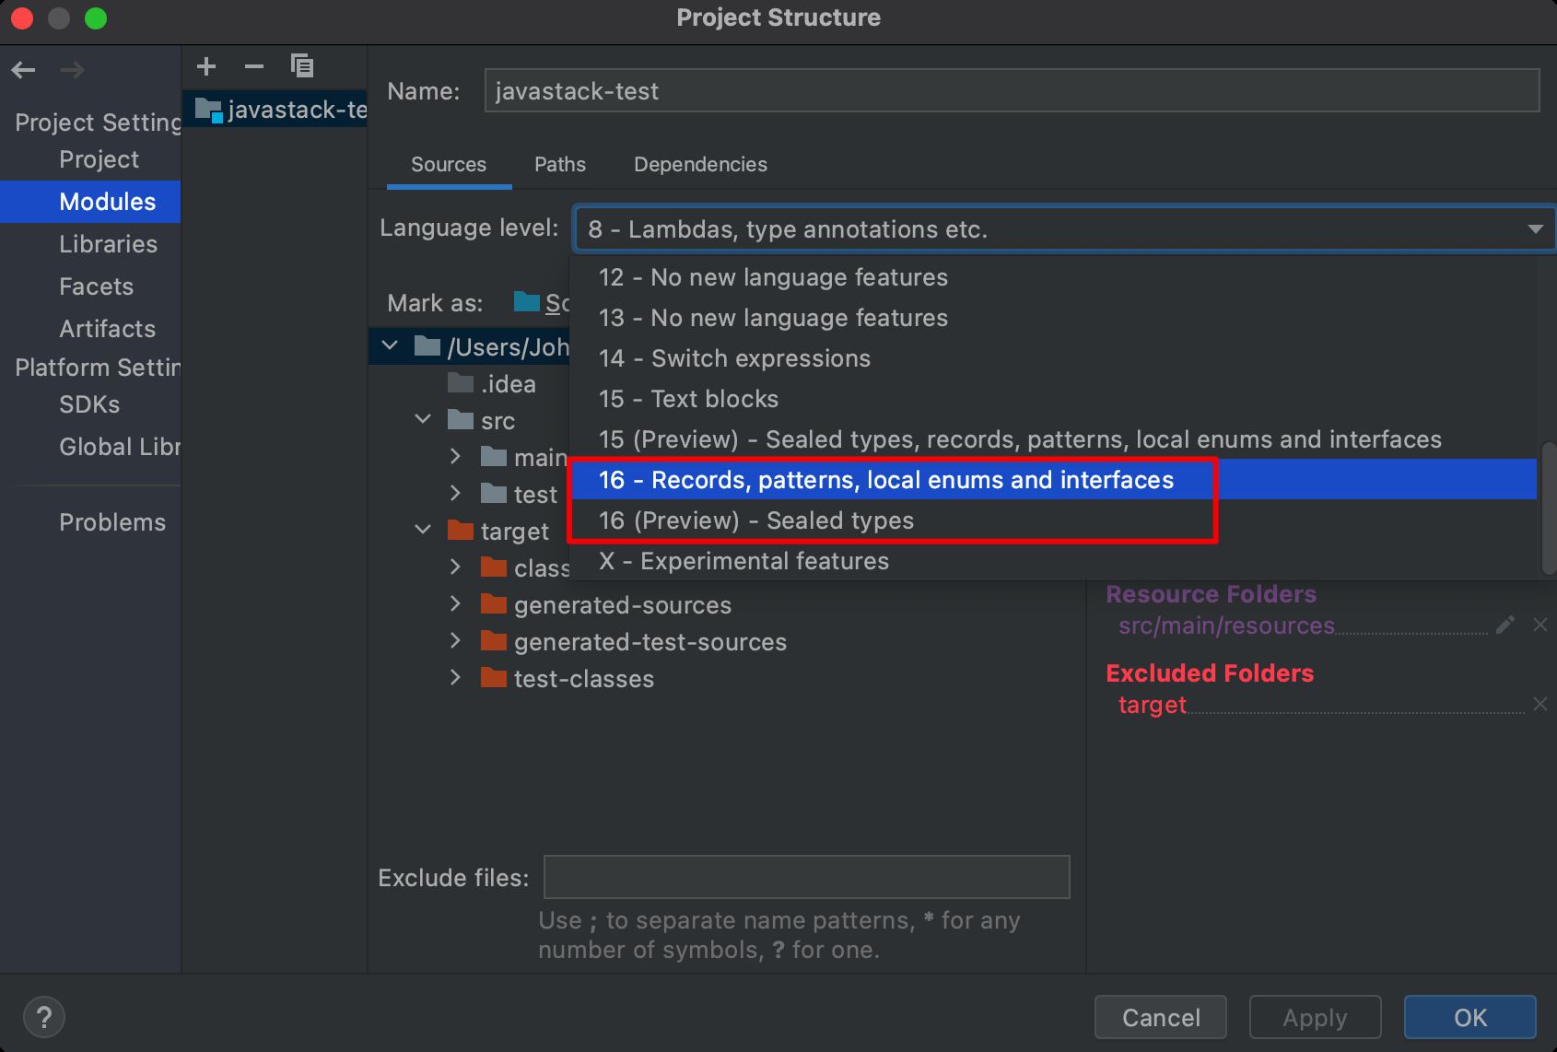The image size is (1557, 1052).
Task: Click the copy module icon
Action: click(x=302, y=66)
